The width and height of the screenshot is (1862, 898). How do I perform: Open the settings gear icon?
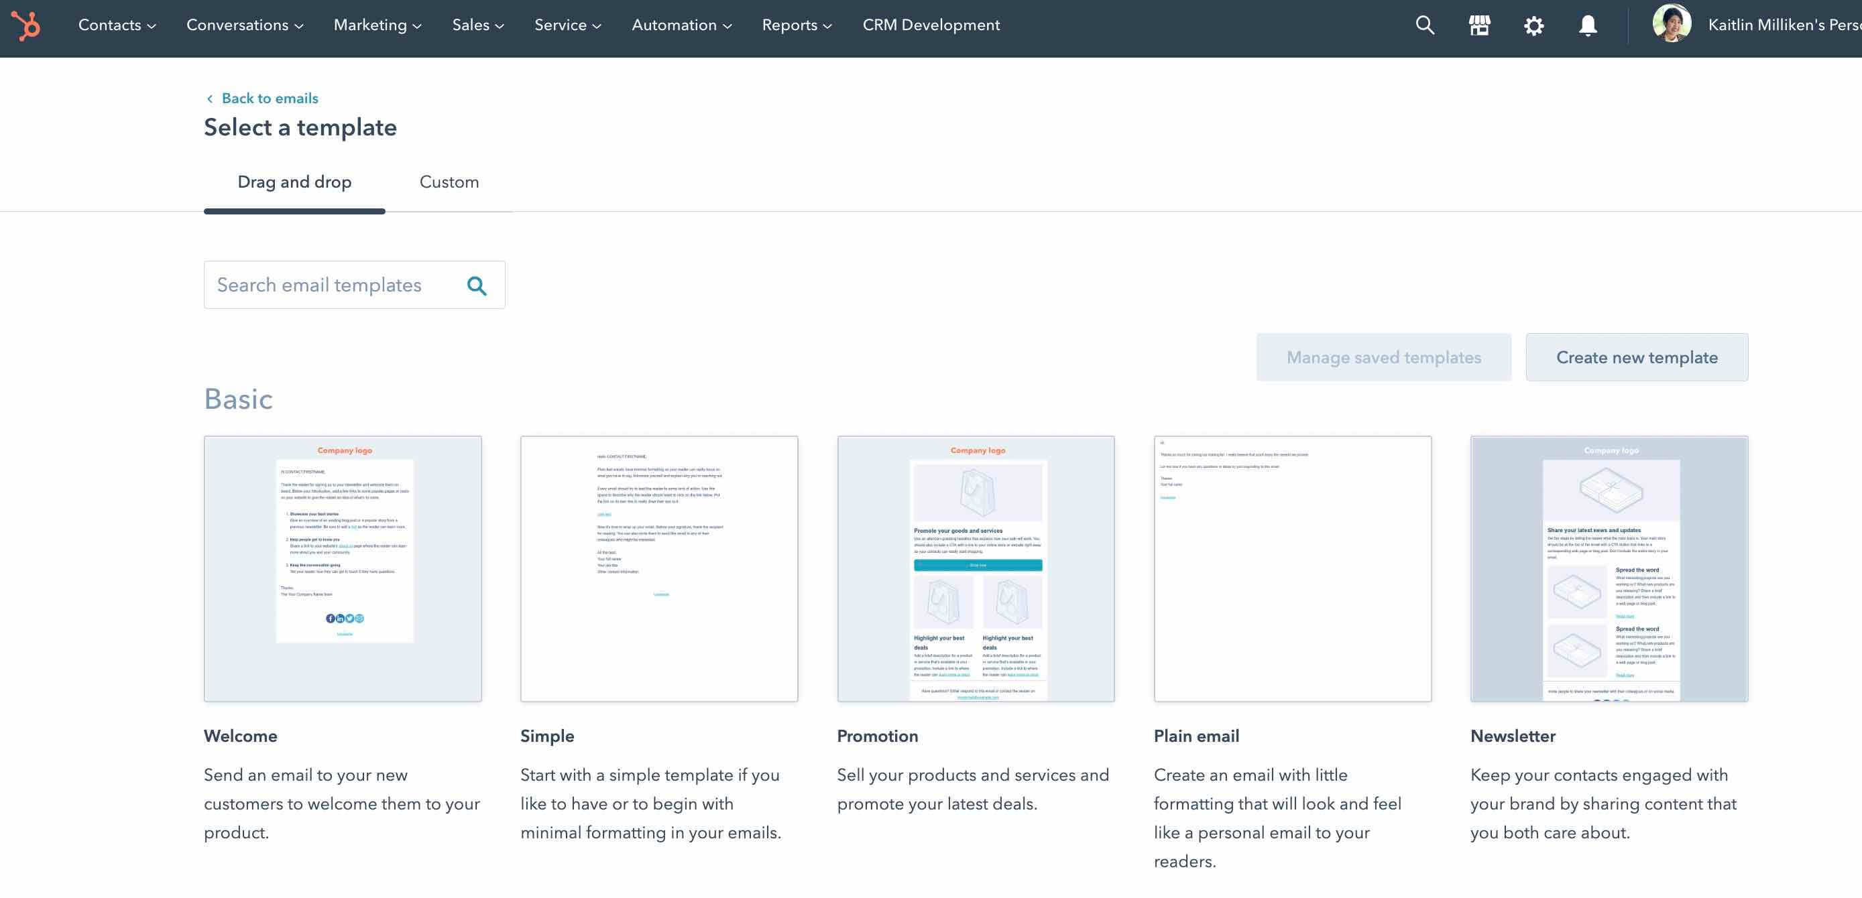coord(1533,26)
